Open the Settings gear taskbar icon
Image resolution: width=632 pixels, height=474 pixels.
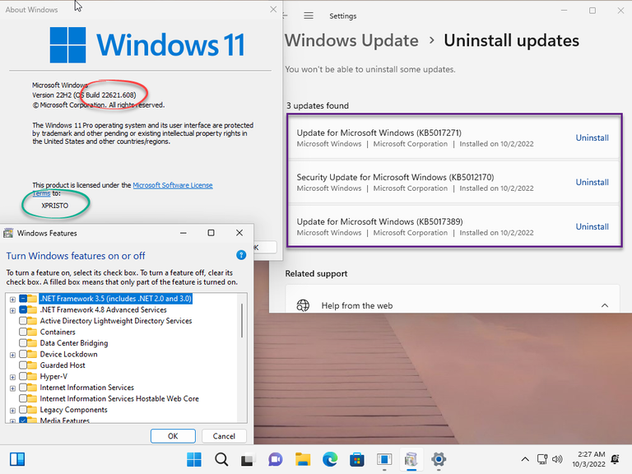tap(439, 459)
